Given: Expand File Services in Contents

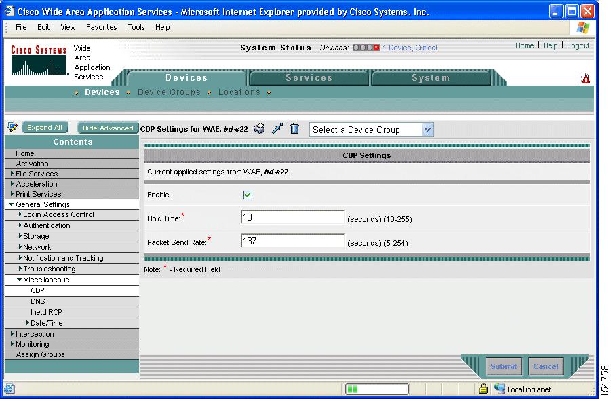Looking at the screenshot, I should click(x=12, y=174).
